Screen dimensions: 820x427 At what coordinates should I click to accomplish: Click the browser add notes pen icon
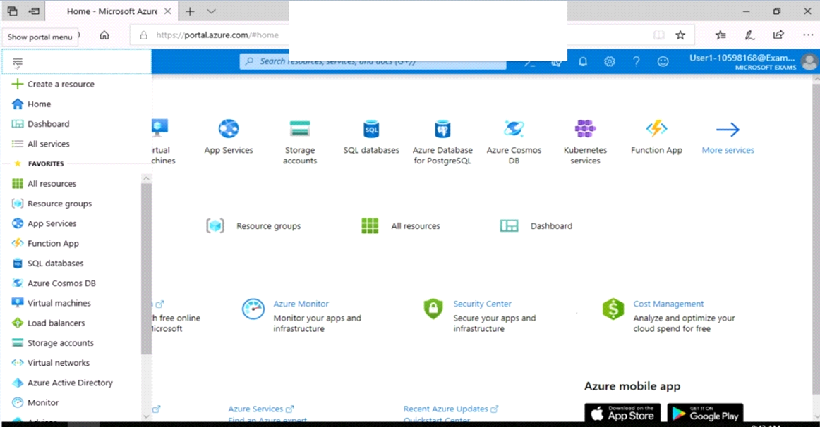click(749, 35)
